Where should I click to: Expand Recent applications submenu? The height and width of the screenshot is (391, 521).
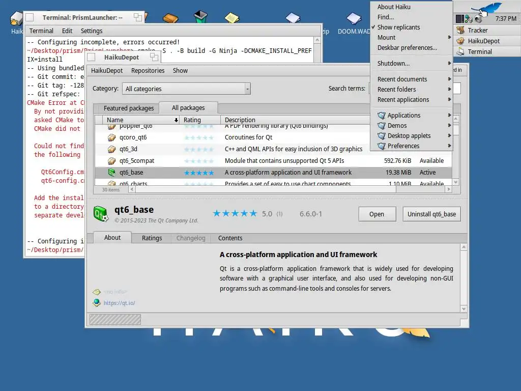tap(411, 100)
